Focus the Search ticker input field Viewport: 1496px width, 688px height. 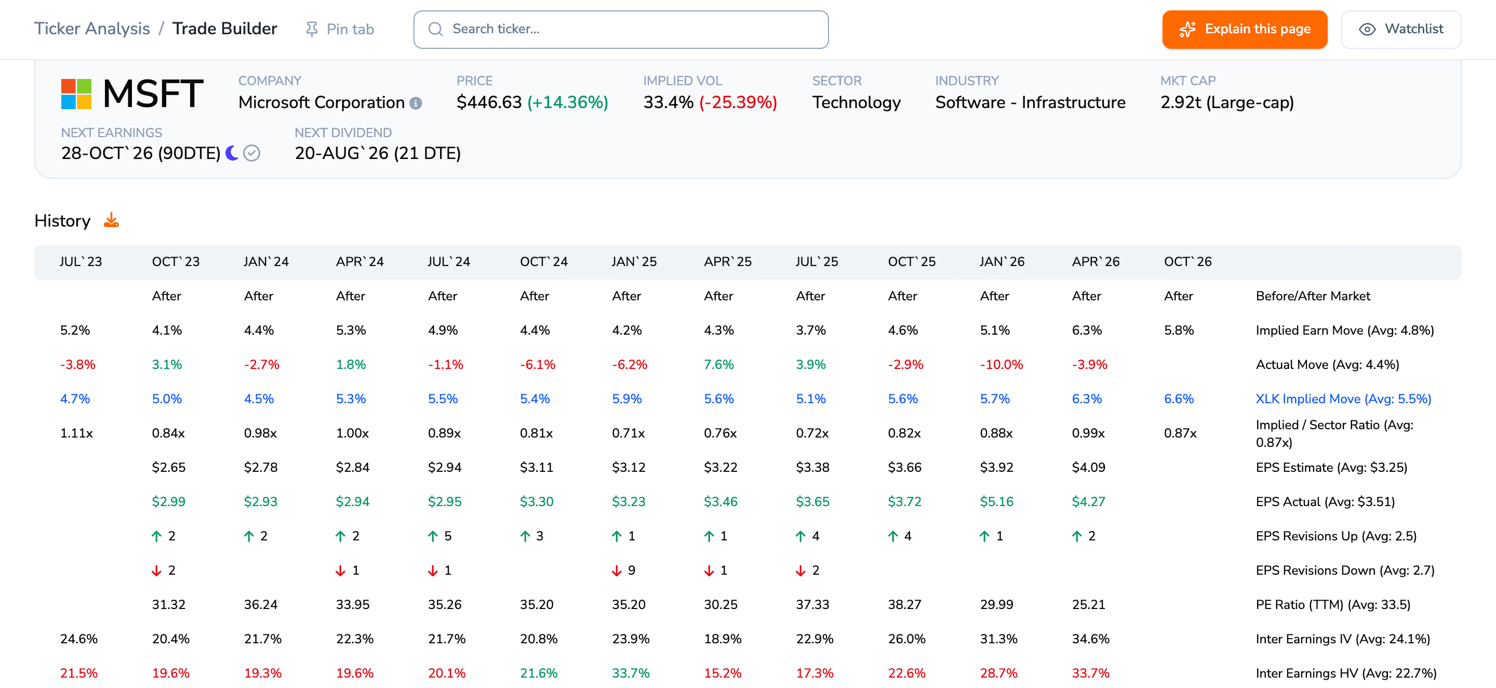coord(621,29)
